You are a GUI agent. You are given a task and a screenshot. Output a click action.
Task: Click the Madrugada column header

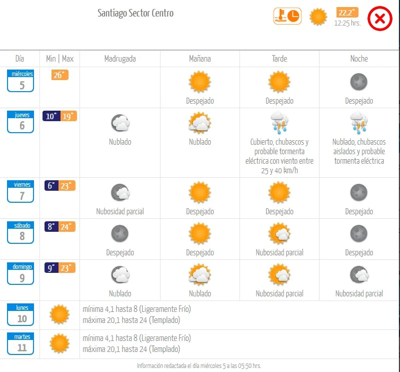point(120,59)
